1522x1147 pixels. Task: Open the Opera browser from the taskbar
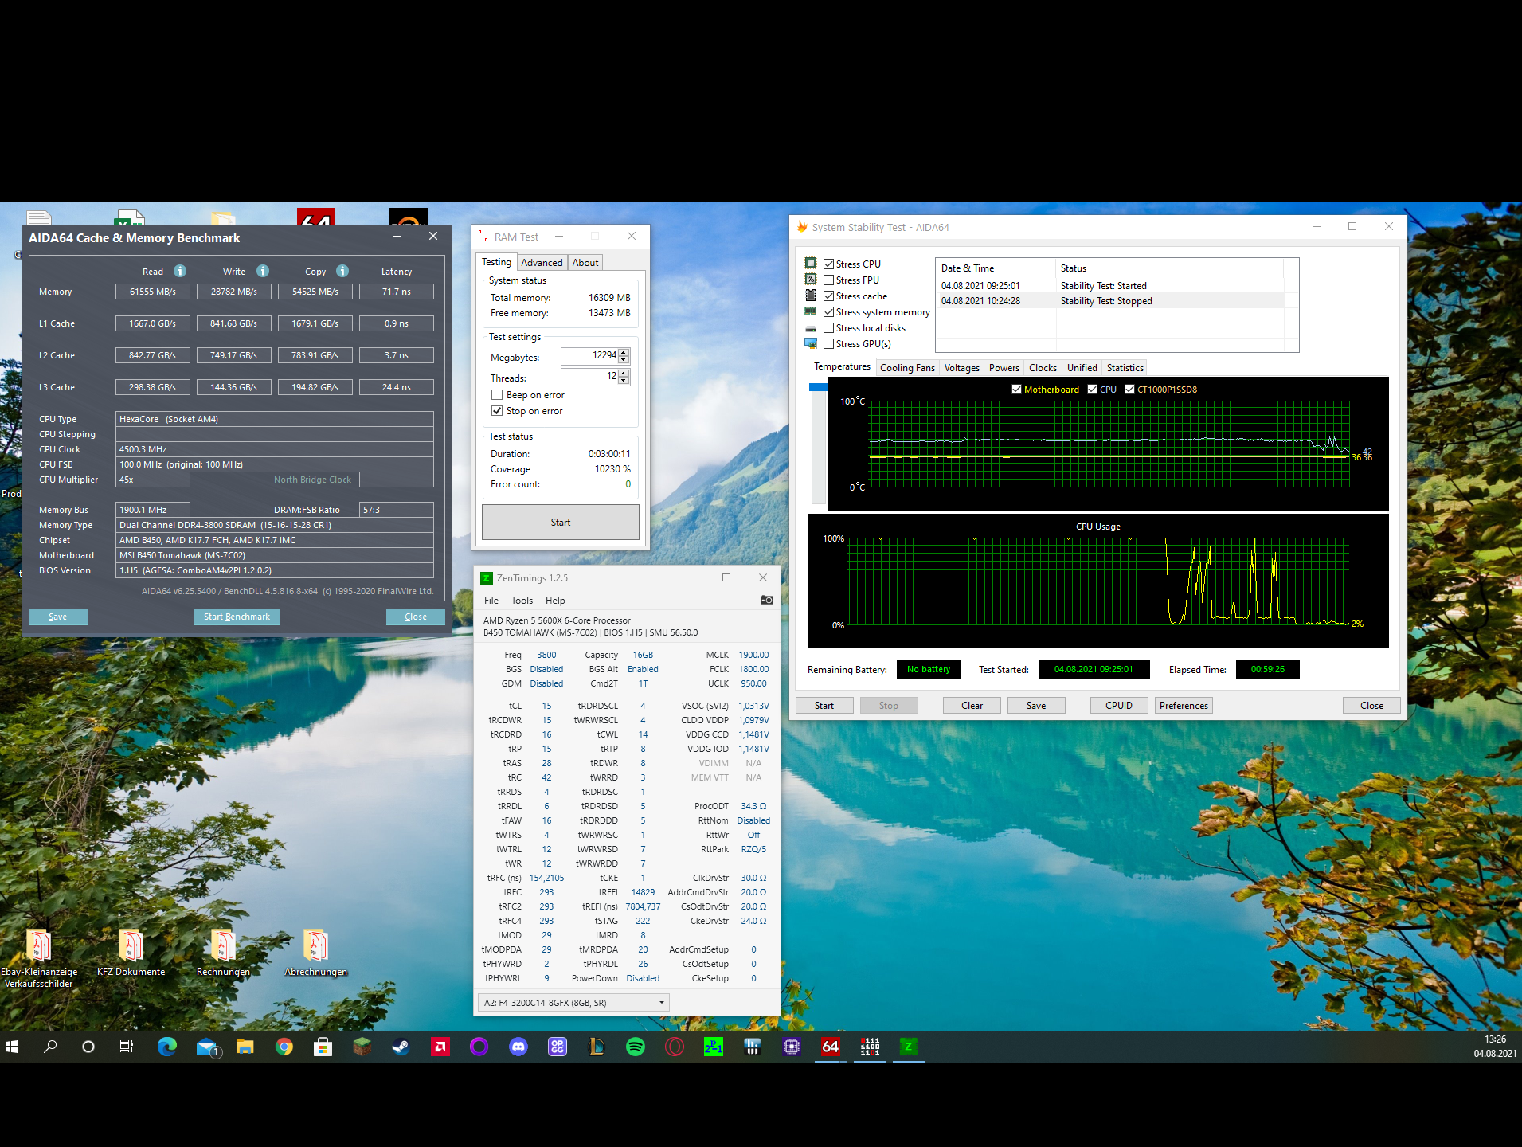pos(675,1047)
